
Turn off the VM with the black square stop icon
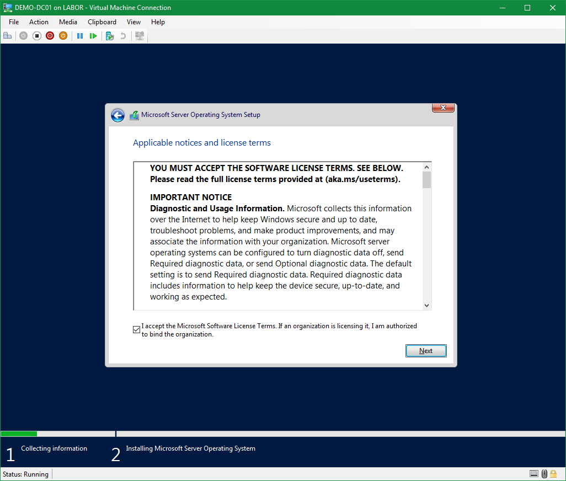(x=36, y=36)
